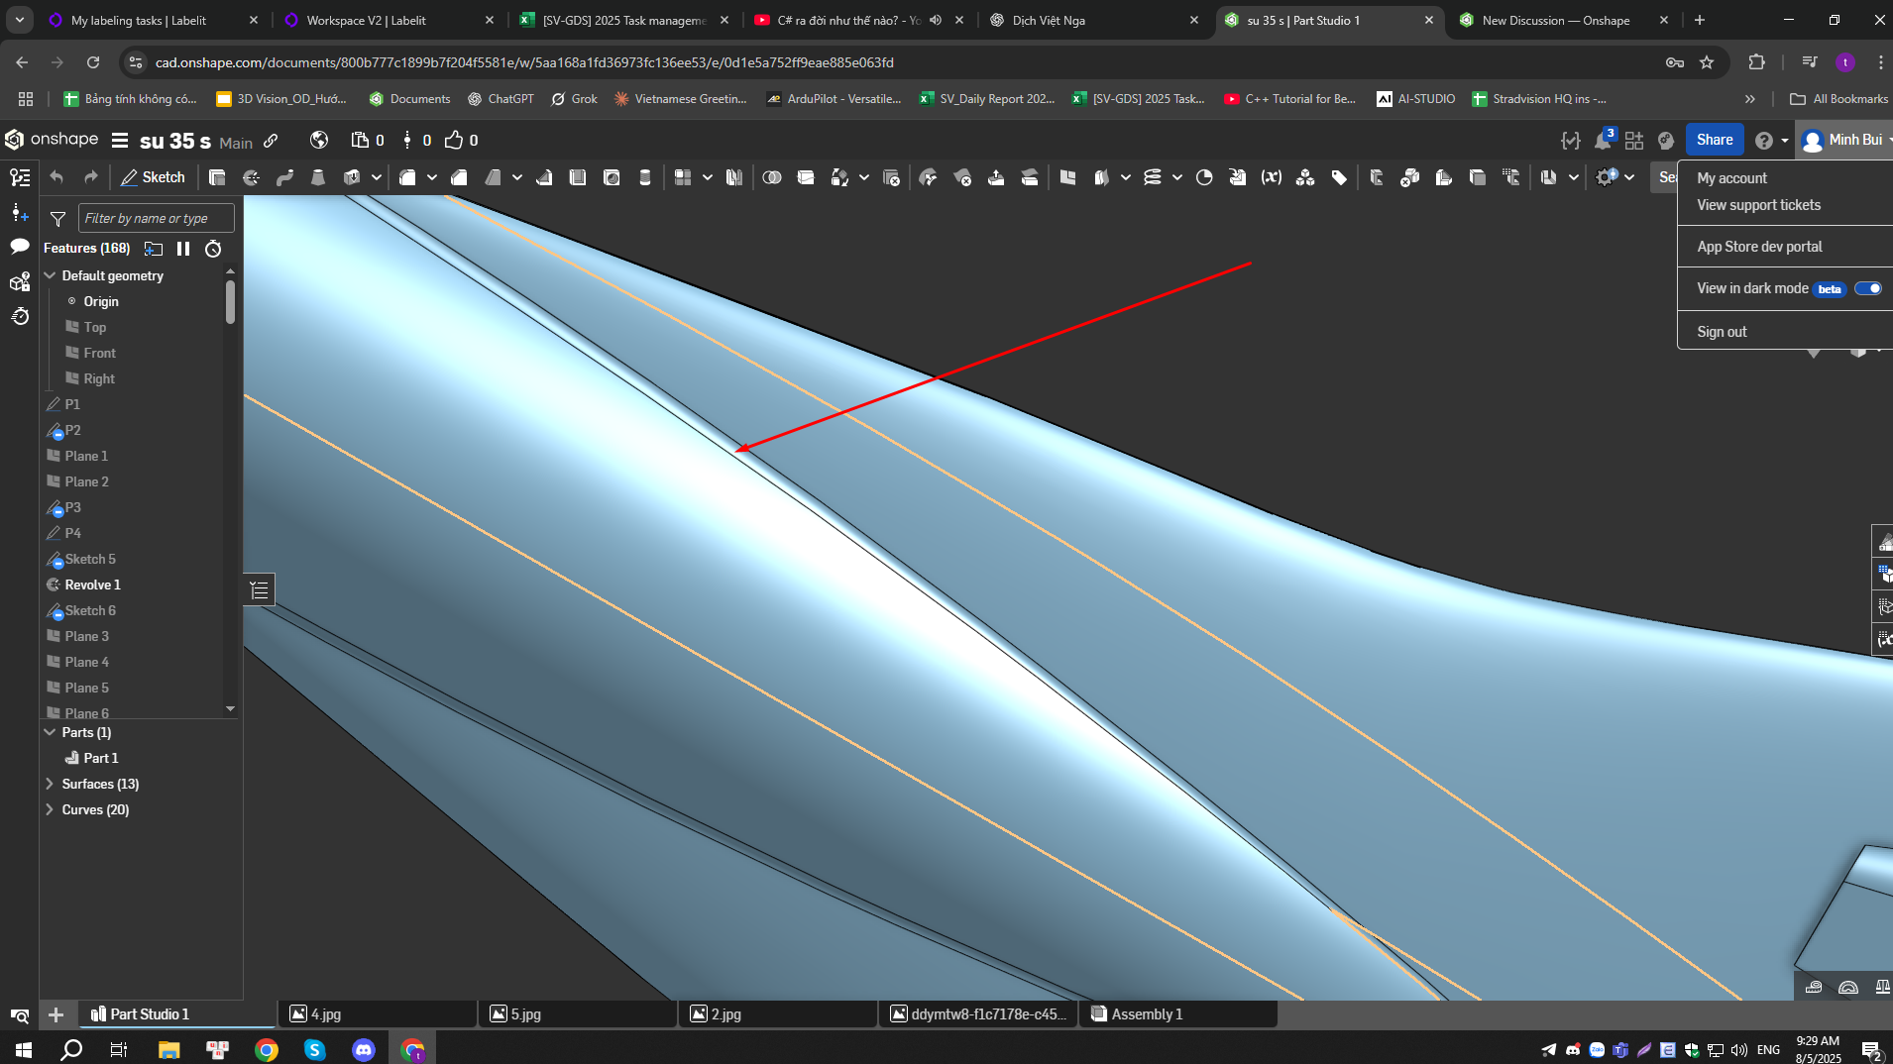
Task: Select the Hole tool
Action: (612, 177)
